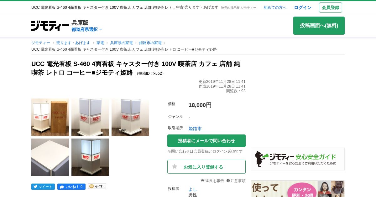The height and width of the screenshot is (197, 376).
Task: Report violation via the flag icon link
Action: coord(212,181)
